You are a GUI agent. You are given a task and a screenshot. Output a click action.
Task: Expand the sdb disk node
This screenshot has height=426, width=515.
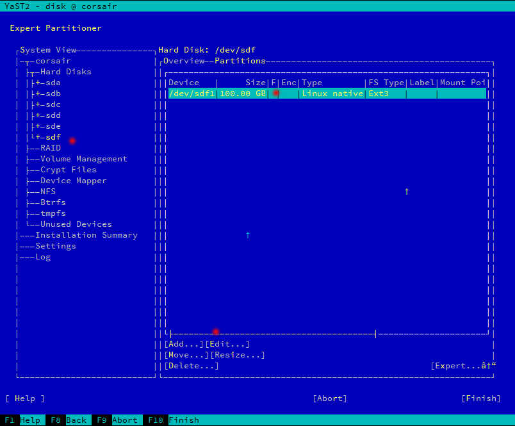point(38,94)
